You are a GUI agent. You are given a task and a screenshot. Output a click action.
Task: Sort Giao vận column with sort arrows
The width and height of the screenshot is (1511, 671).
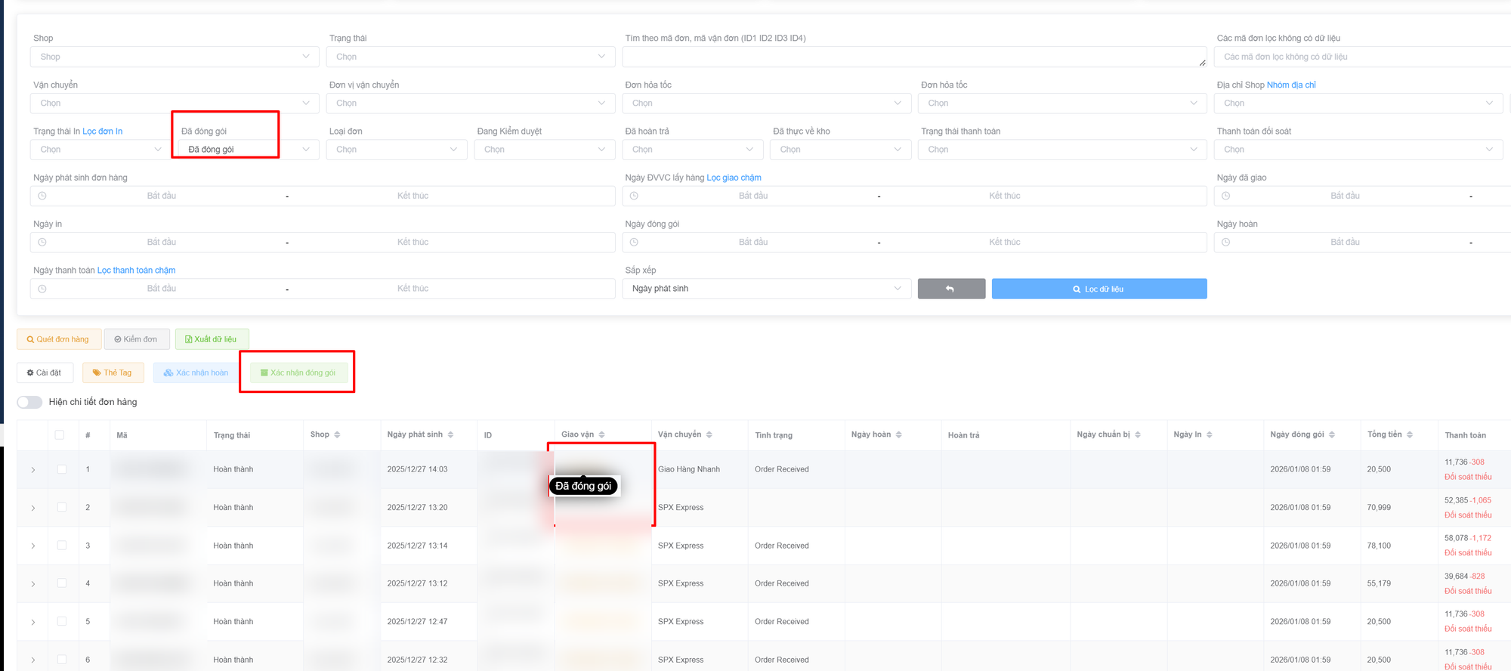[601, 434]
